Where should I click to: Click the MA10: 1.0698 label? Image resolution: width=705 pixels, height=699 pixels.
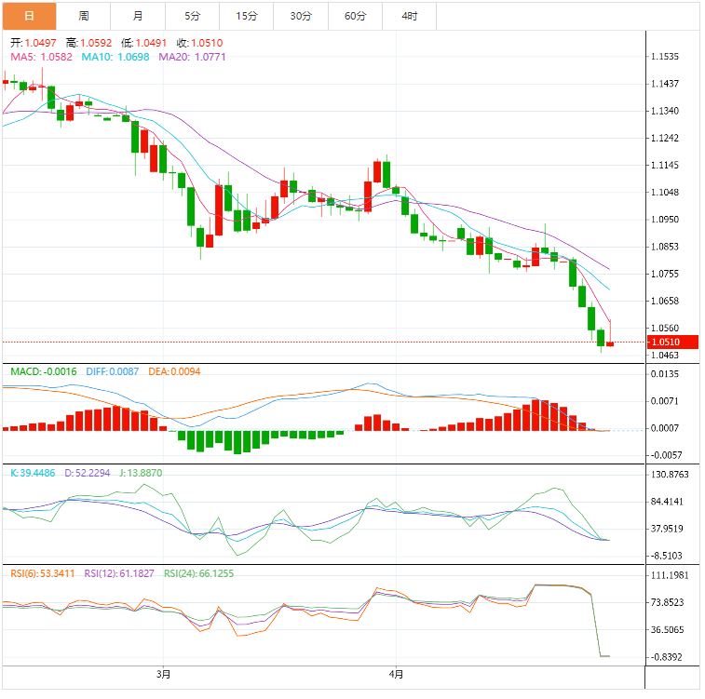coord(115,57)
